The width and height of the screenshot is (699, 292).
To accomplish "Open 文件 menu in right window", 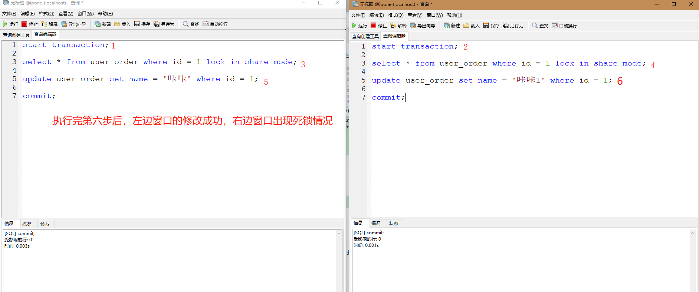I will tap(358, 15).
